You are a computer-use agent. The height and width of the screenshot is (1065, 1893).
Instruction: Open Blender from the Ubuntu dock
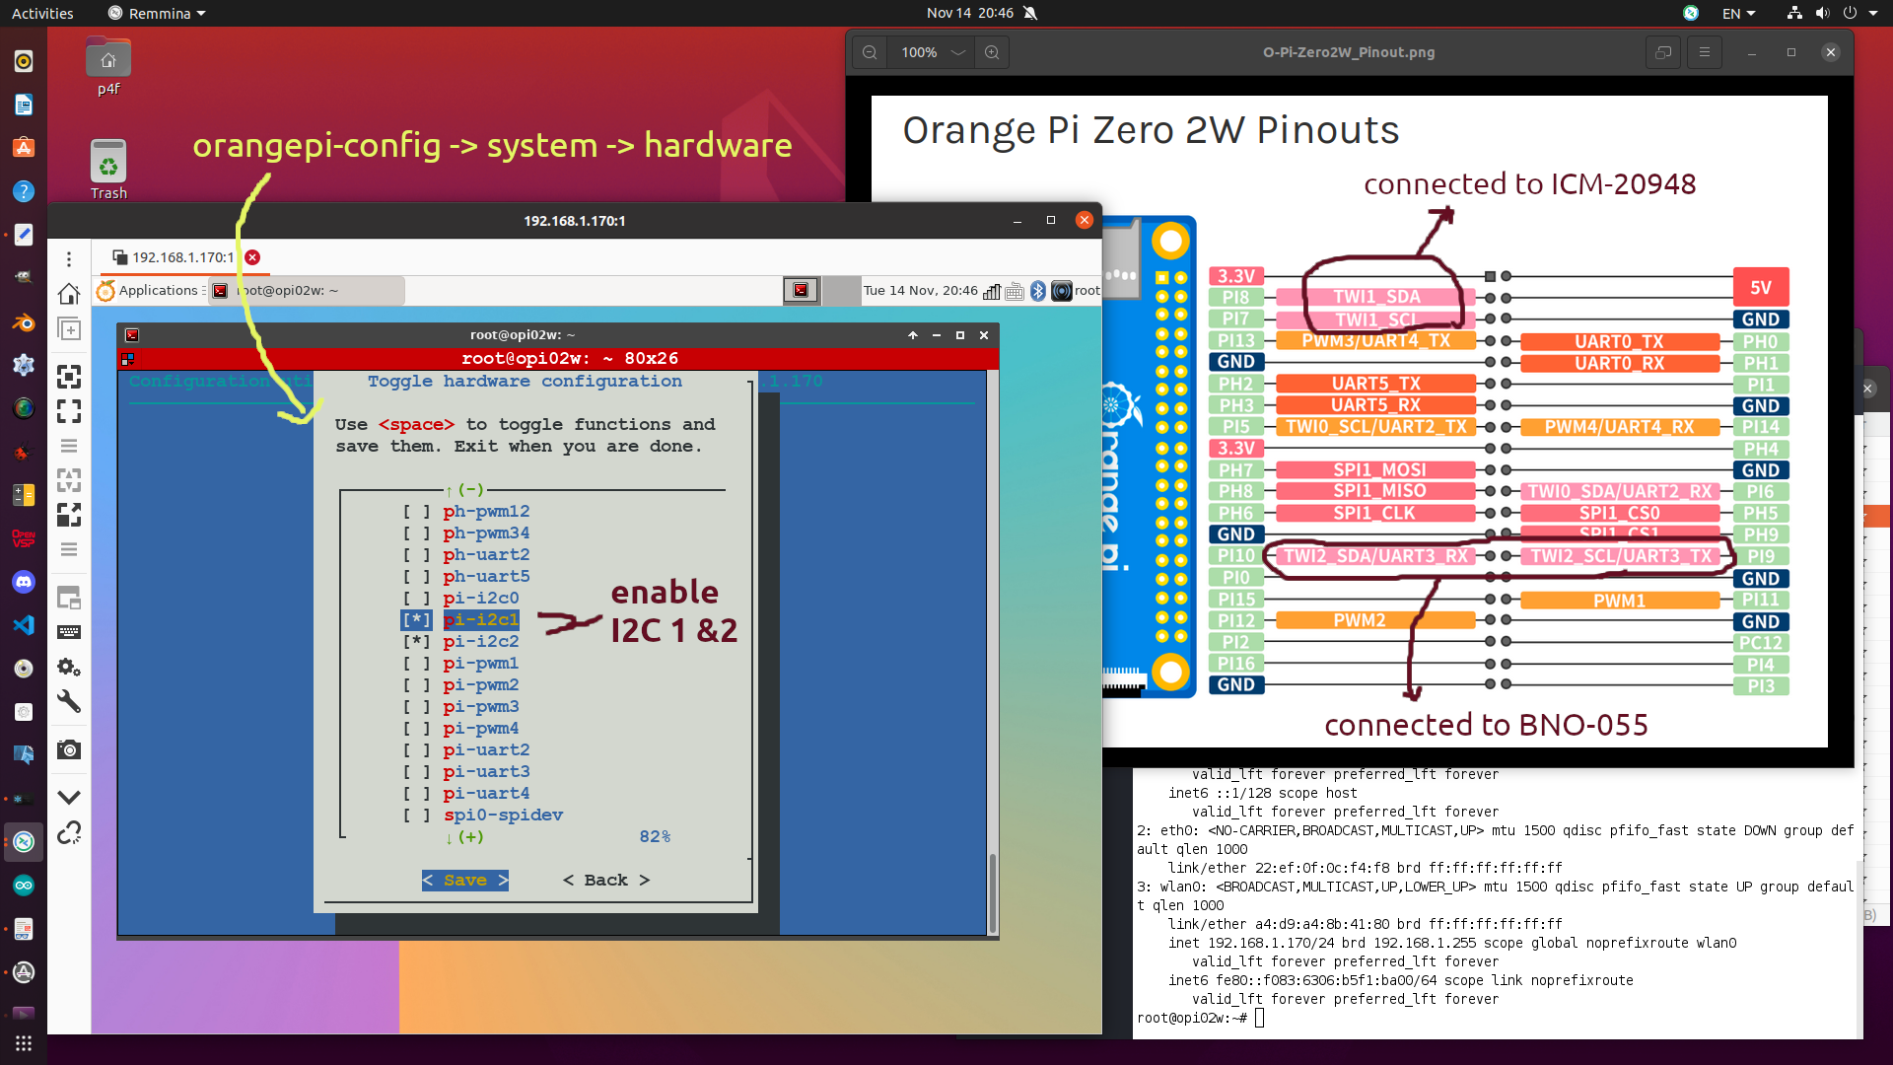[x=24, y=321]
